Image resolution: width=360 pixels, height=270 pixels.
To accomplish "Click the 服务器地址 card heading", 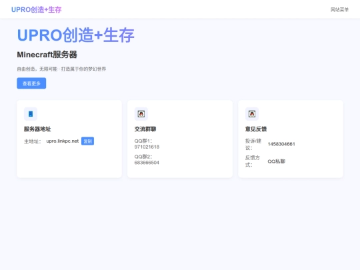I will [x=37, y=129].
